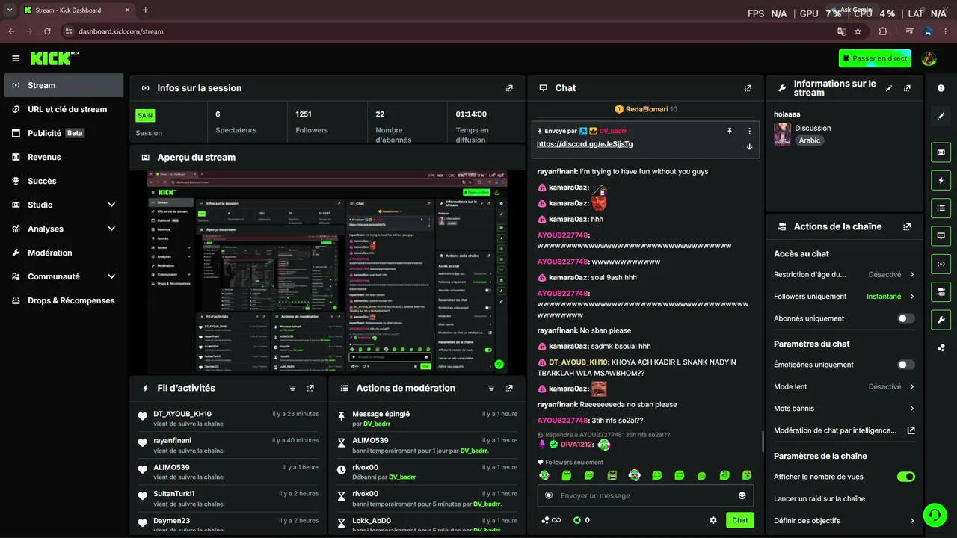Pop out the Infos sur la session panel
The height and width of the screenshot is (538, 957).
pyautogui.click(x=509, y=88)
